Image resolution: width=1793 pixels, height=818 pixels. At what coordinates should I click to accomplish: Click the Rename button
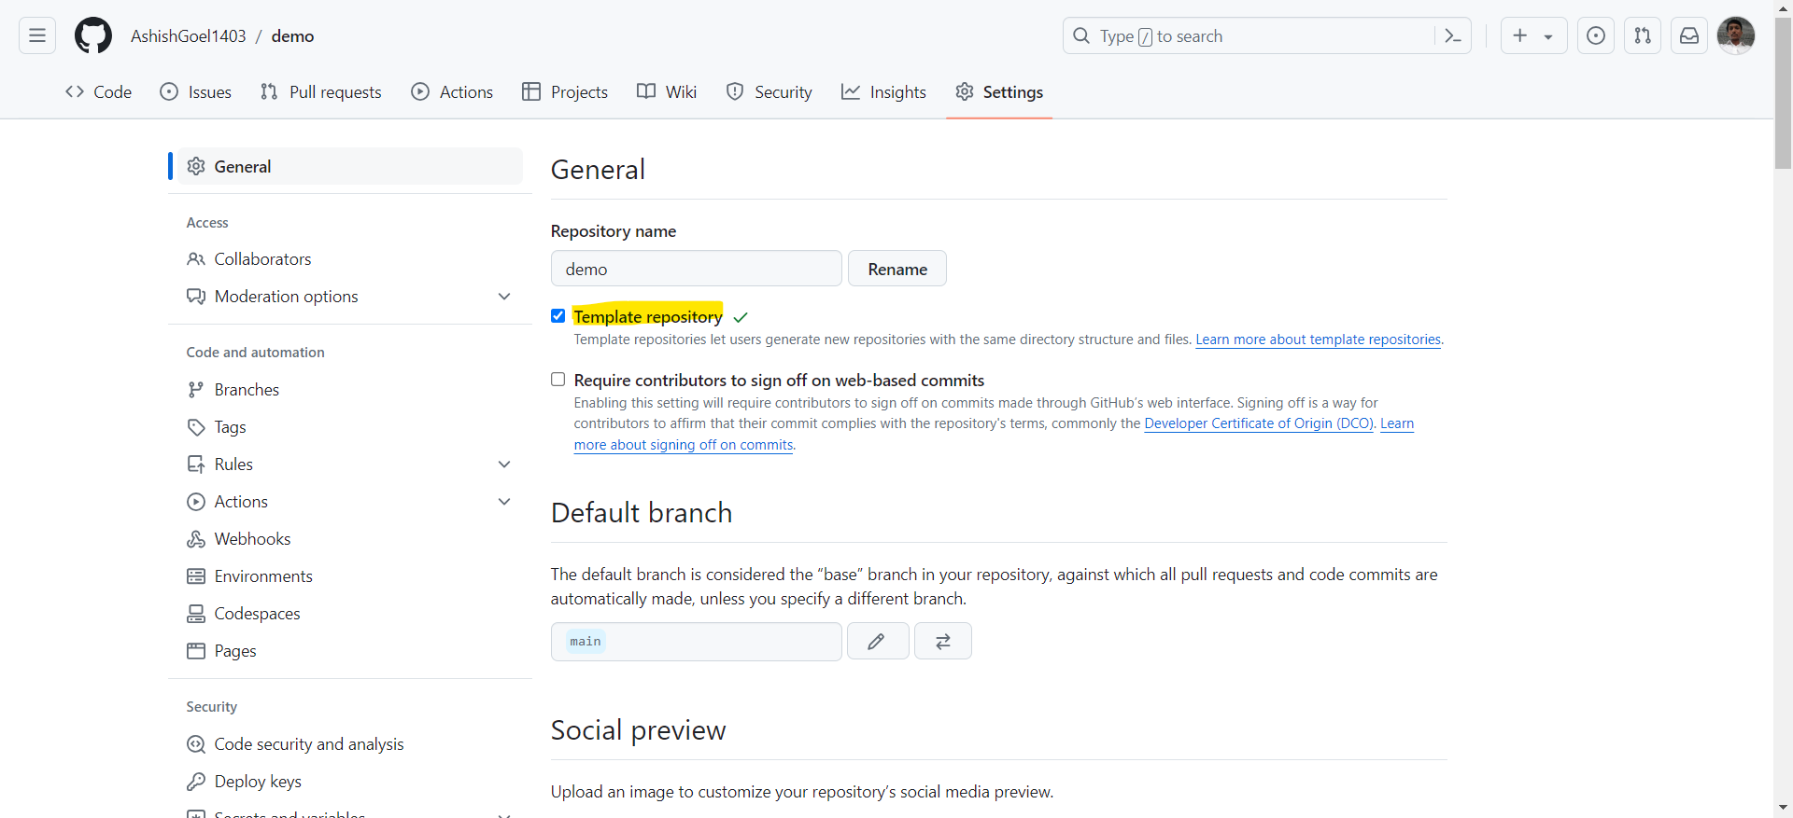coord(896,270)
